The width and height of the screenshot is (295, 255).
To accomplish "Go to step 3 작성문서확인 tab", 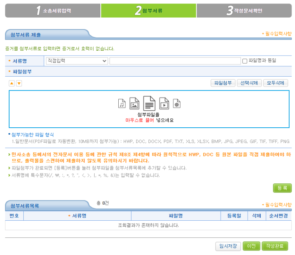I will pyautogui.click(x=244, y=11).
